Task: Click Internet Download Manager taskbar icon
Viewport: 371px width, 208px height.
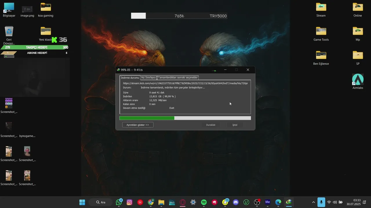Action: click(289, 202)
